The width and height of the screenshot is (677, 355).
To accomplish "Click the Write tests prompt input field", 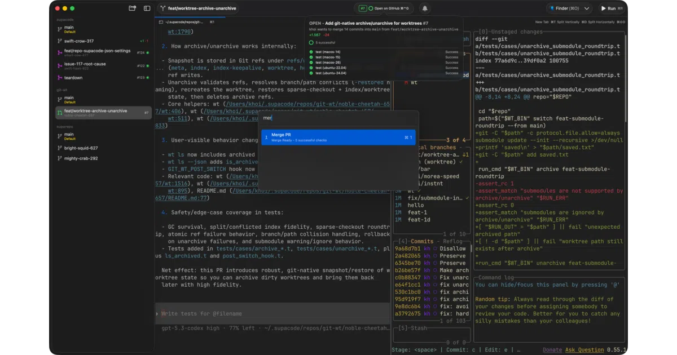I will pyautogui.click(x=273, y=313).
